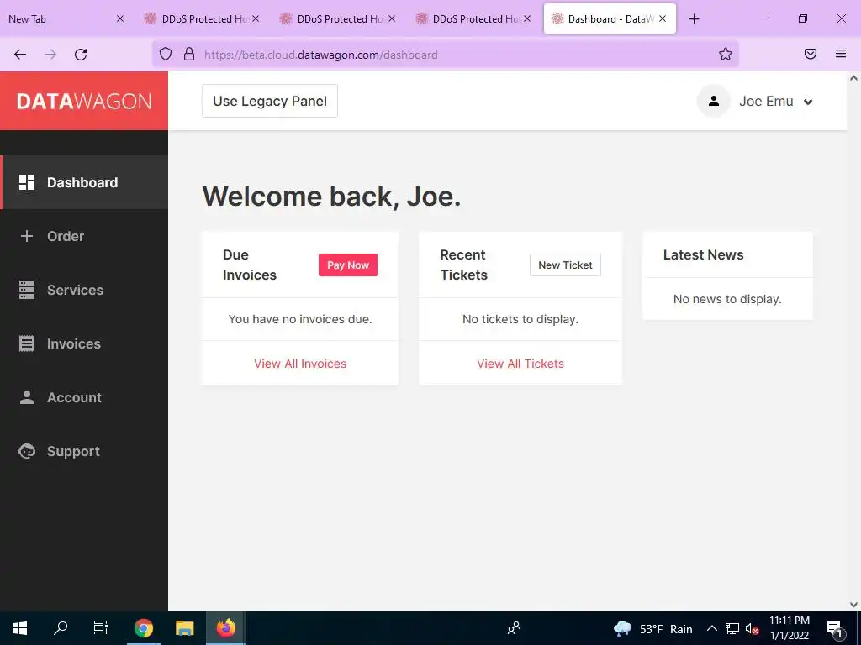The image size is (861, 645).
Task: Open the Pocket save icon
Action: 811,54
